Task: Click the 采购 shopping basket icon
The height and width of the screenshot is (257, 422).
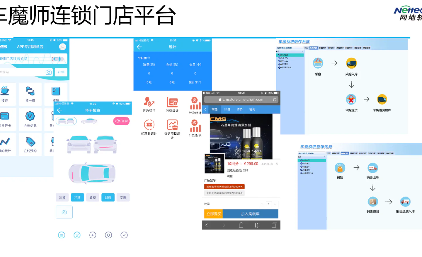Action: pos(318,63)
